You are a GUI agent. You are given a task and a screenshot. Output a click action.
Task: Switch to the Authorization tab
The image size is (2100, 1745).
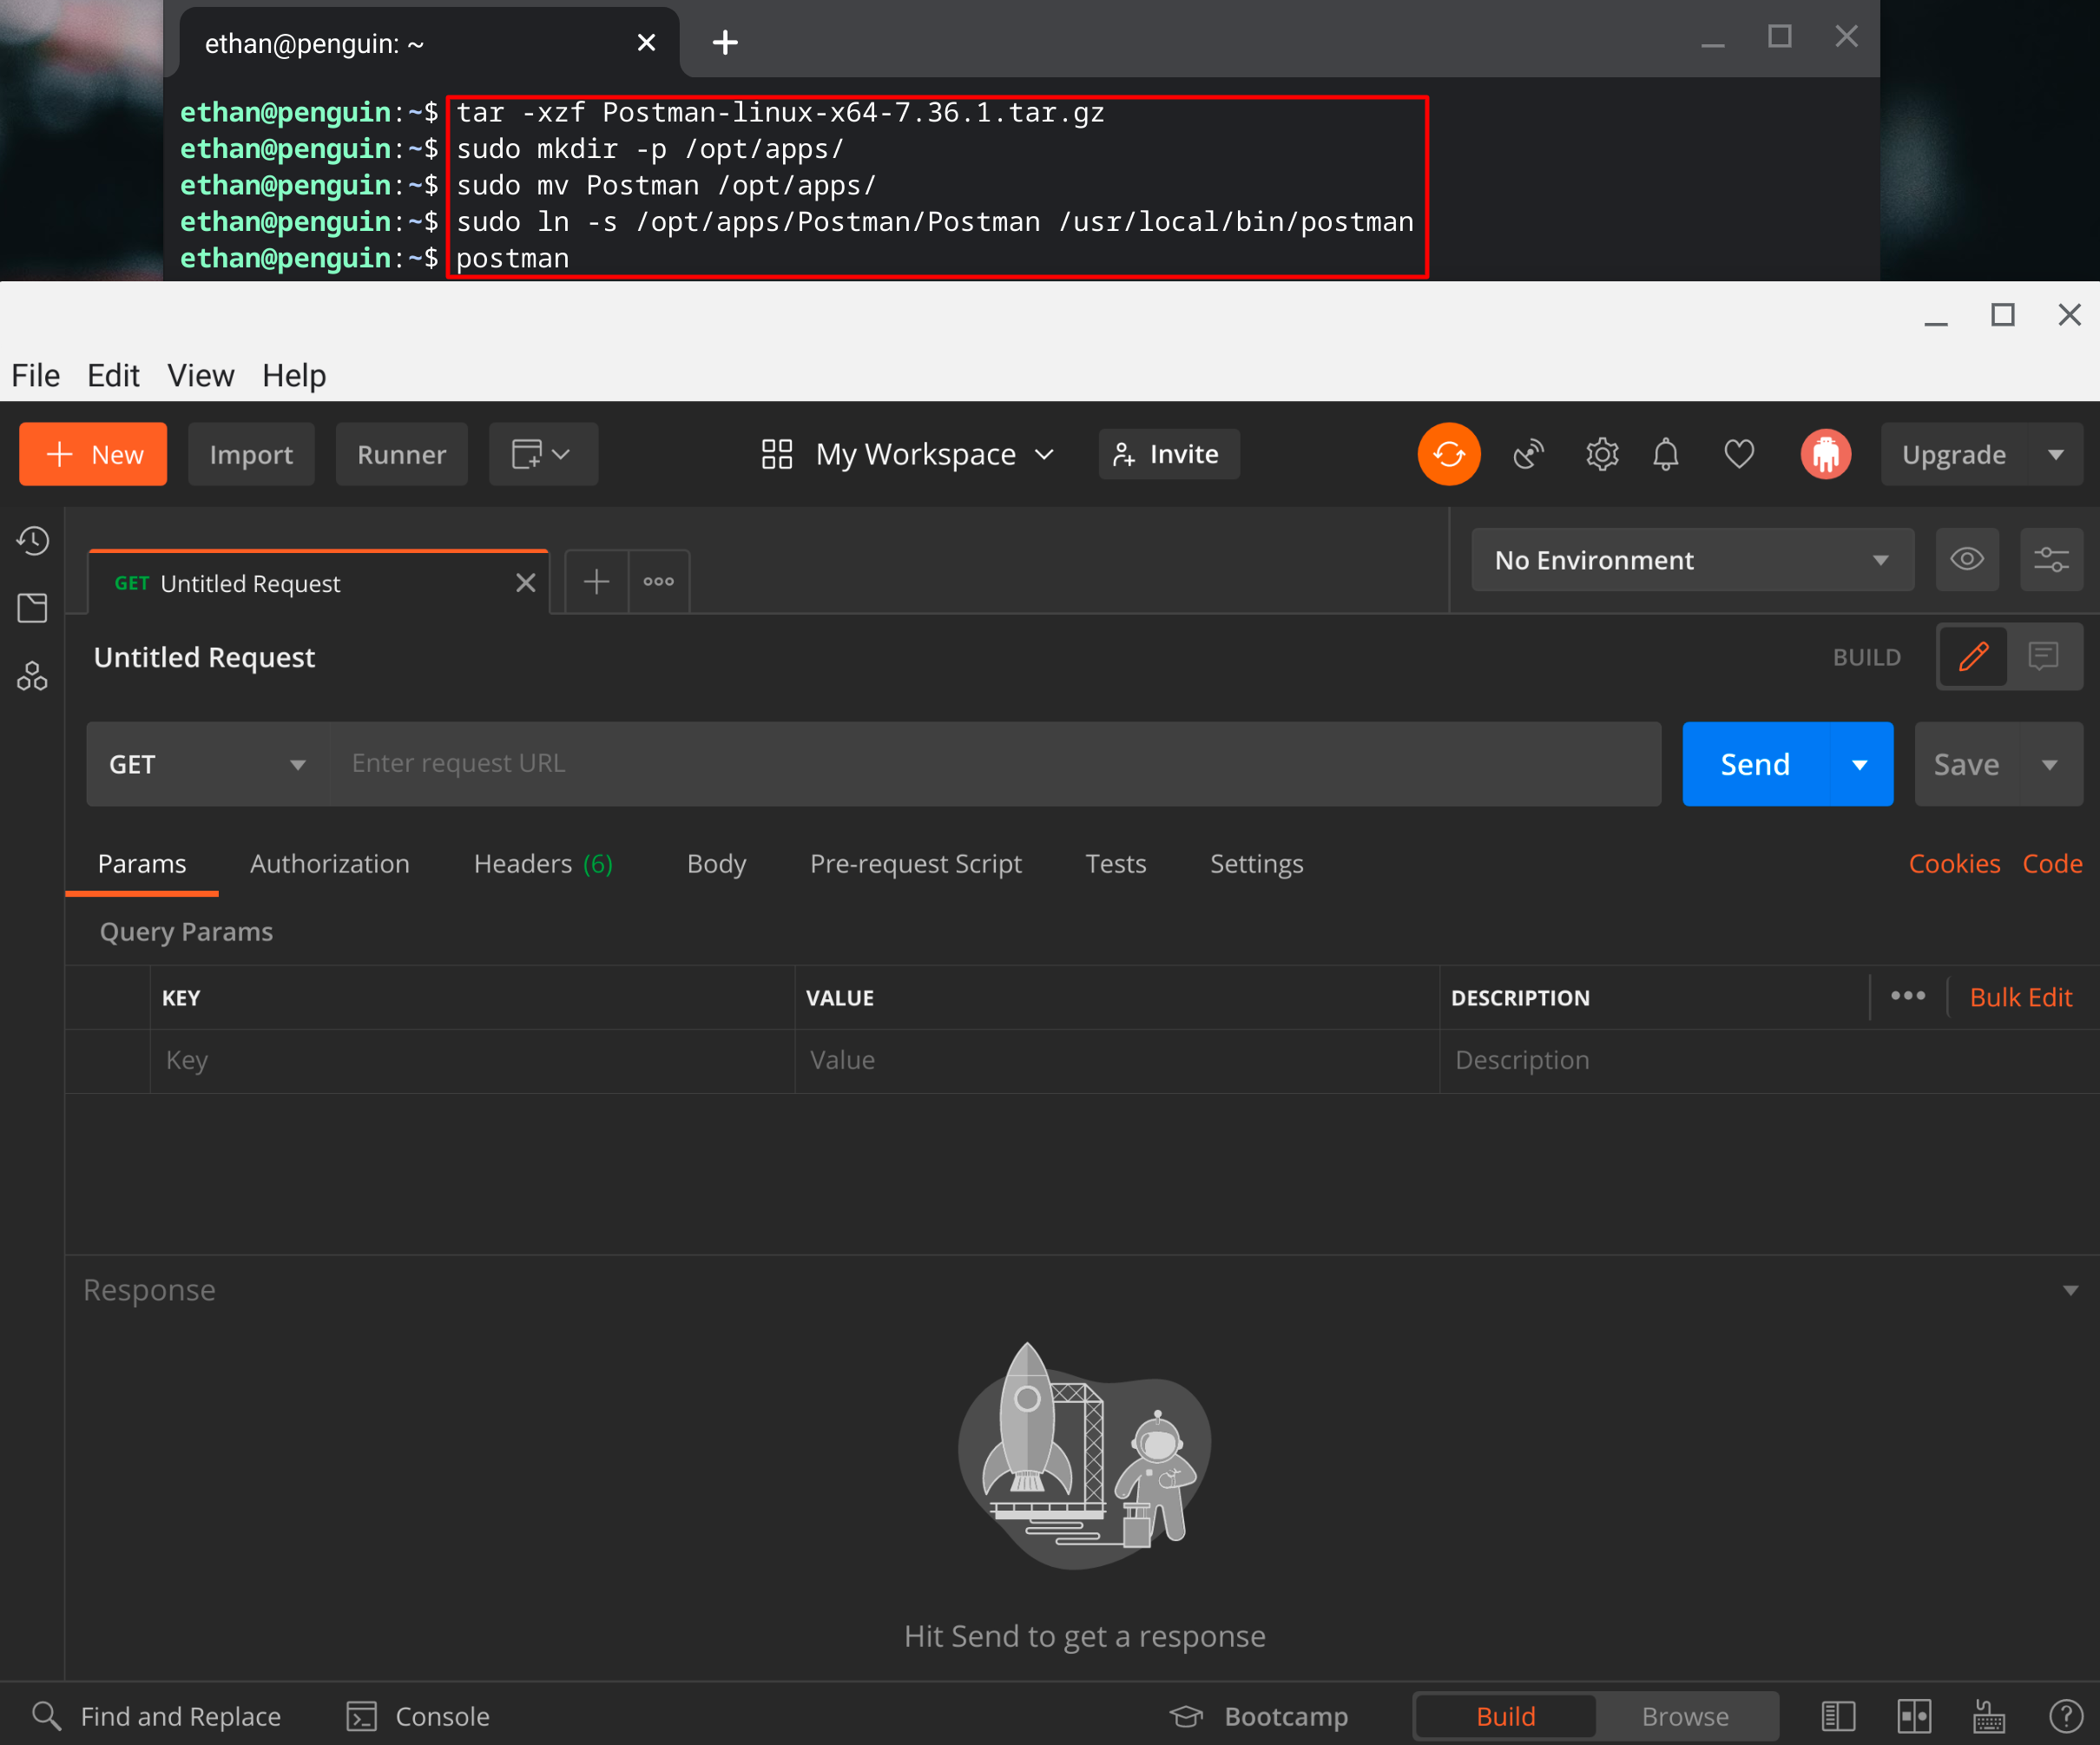(330, 863)
